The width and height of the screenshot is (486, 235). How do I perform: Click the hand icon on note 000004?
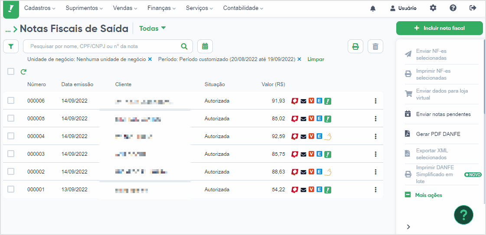pyautogui.click(x=328, y=136)
